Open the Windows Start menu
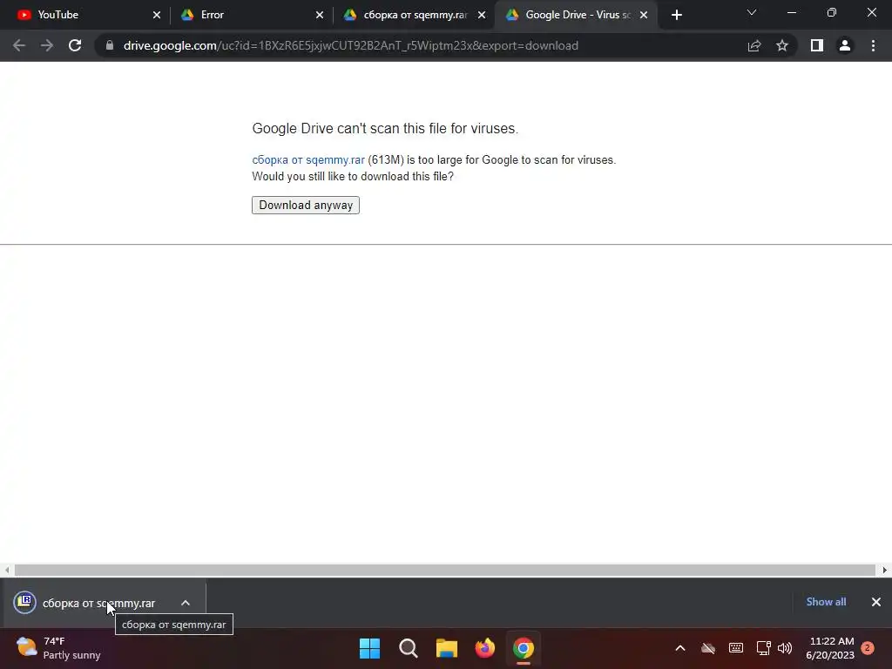Viewport: 892px width, 669px height. (369, 648)
